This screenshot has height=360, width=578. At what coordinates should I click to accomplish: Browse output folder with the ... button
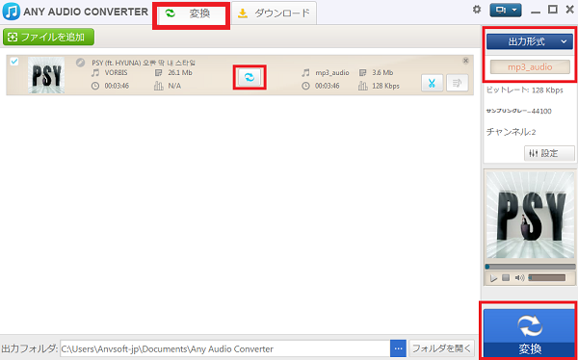(x=398, y=348)
